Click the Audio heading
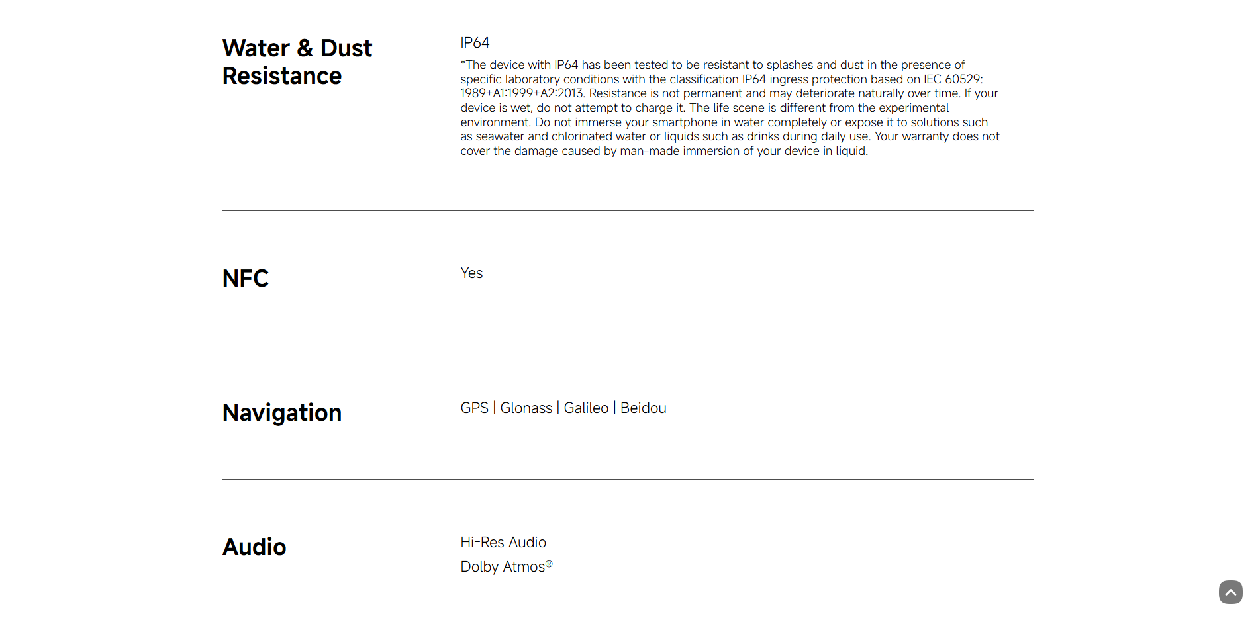 [254, 547]
